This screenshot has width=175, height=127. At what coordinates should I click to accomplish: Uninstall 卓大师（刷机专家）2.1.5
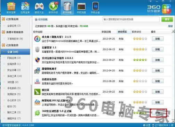158,39
